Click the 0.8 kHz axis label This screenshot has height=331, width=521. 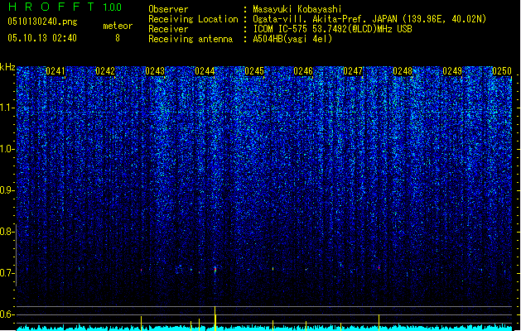pos(7,232)
